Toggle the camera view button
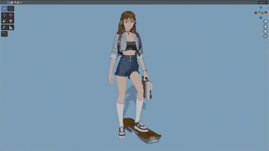The height and width of the screenshot is (151, 269). coord(265,31)
